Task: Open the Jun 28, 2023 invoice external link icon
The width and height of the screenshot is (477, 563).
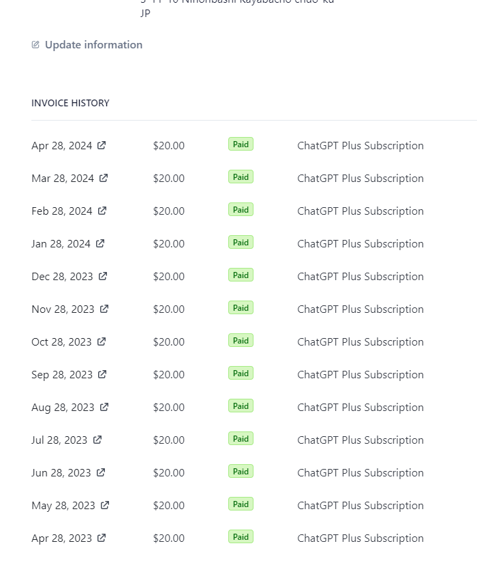Action: click(x=101, y=472)
